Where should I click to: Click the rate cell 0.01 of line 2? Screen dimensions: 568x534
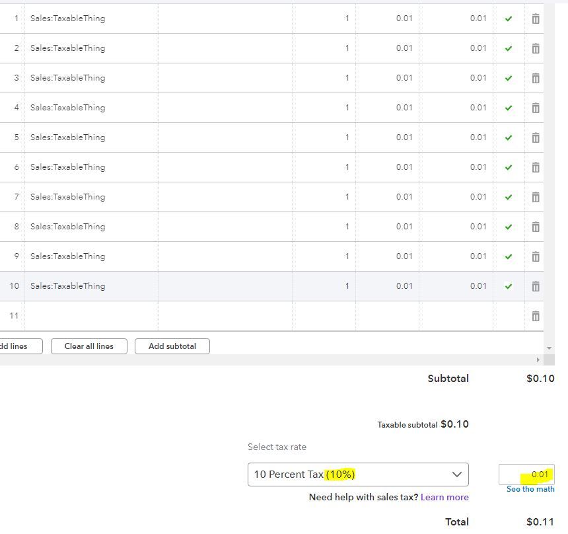(x=387, y=48)
